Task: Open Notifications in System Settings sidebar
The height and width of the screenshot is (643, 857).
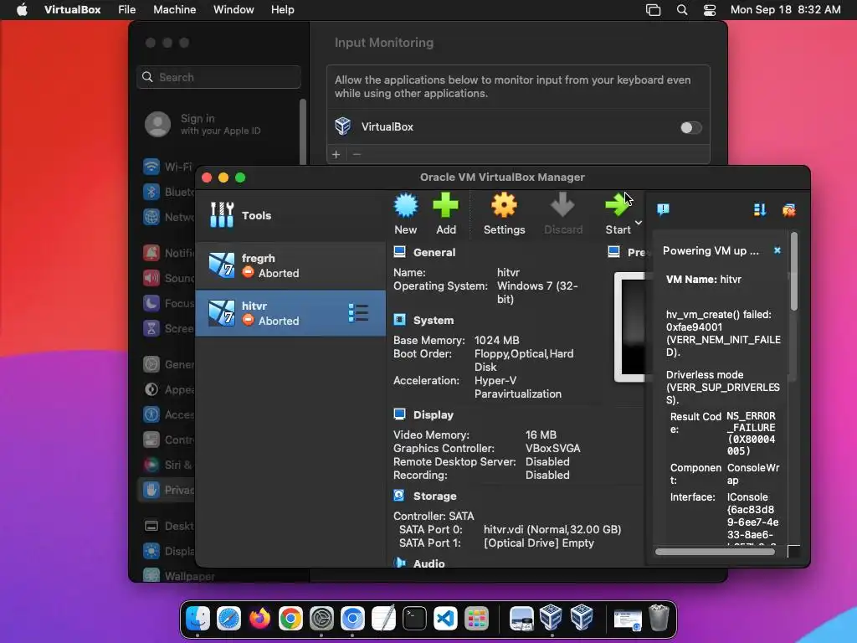Action: pos(168,253)
